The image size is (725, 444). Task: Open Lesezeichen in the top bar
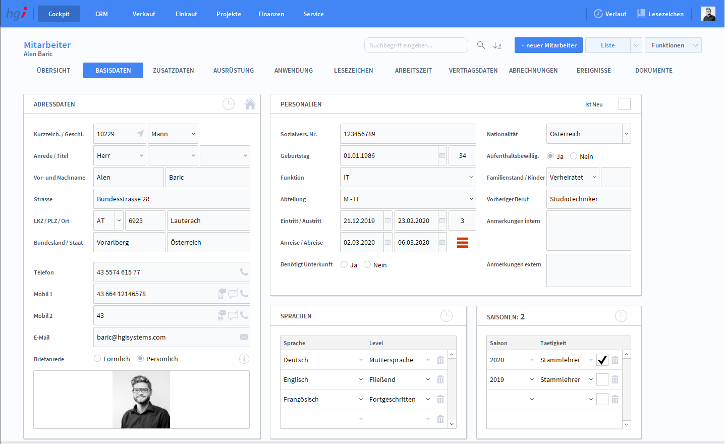pyautogui.click(x=660, y=14)
